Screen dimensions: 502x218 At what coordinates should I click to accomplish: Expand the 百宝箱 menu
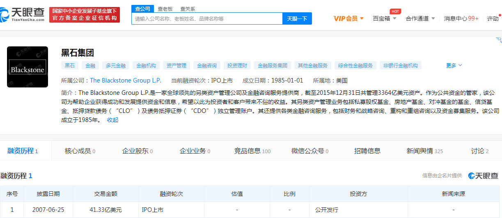click(x=385, y=18)
